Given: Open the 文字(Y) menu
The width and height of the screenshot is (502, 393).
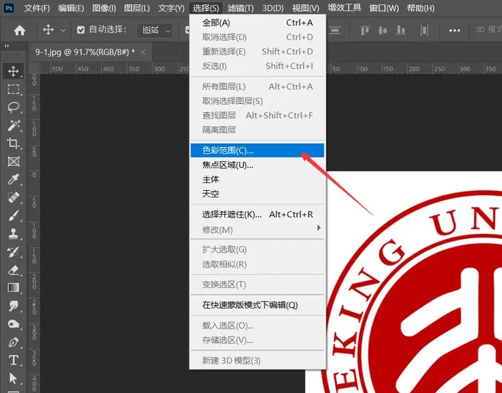Looking at the screenshot, I should coord(172,8).
